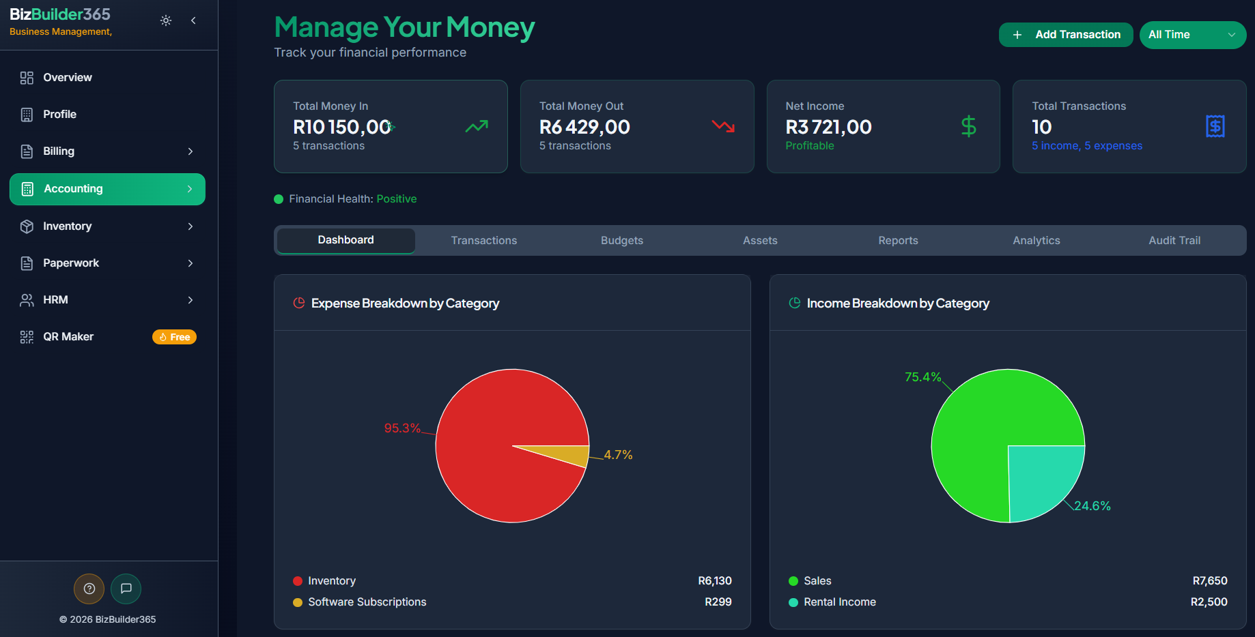Open the chat feedback icon

pos(126,589)
